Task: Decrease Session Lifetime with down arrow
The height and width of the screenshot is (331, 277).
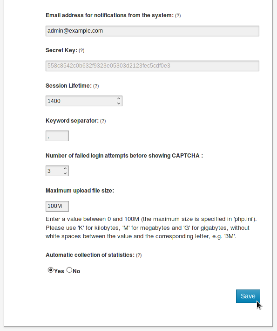Action: click(119, 103)
